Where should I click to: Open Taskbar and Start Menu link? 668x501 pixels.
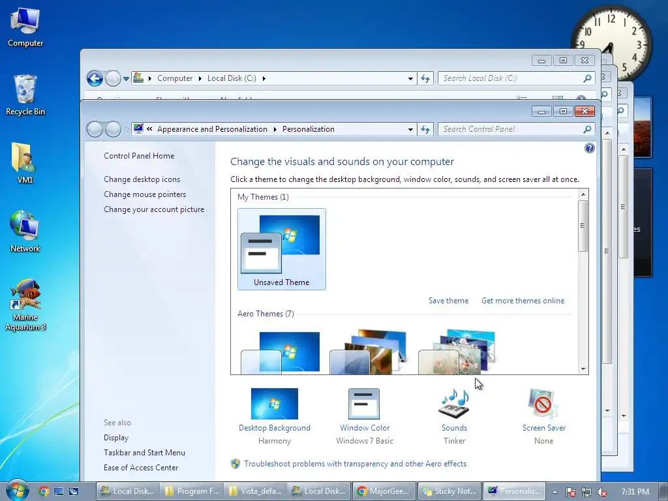point(144,453)
